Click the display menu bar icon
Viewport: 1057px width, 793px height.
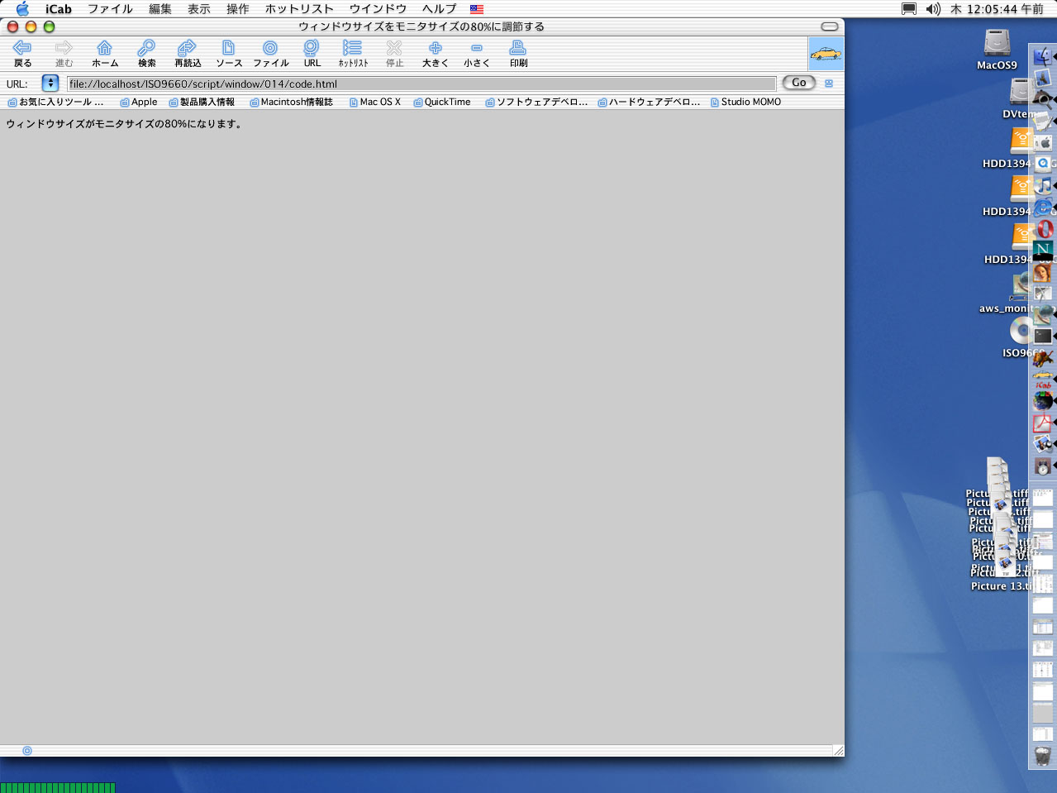point(909,9)
